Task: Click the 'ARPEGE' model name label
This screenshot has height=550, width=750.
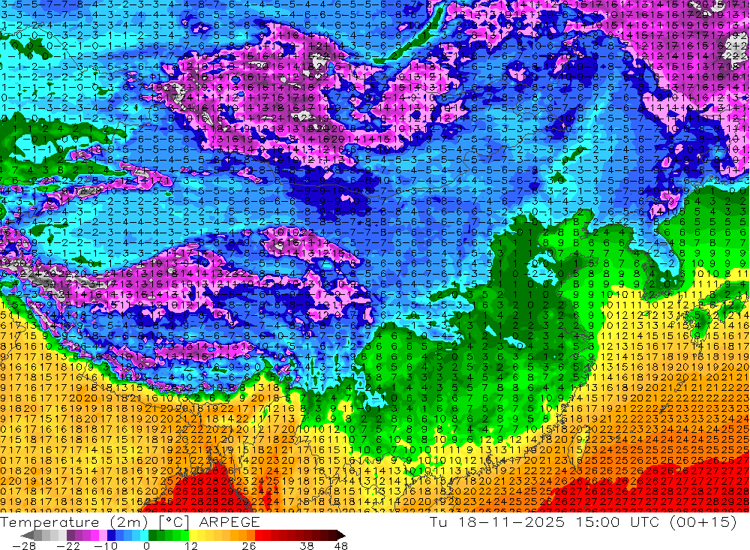Action: [229, 522]
